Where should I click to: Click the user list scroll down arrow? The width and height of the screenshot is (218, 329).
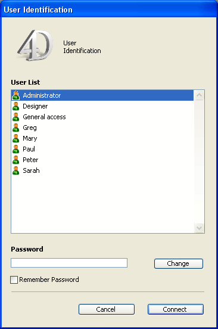tap(199, 228)
